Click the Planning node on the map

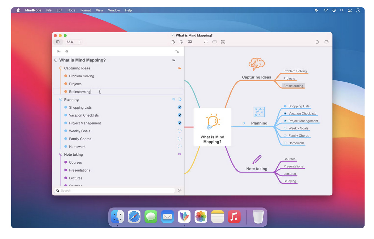(x=259, y=123)
